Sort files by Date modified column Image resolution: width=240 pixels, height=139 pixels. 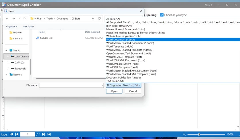[x=92, y=32]
